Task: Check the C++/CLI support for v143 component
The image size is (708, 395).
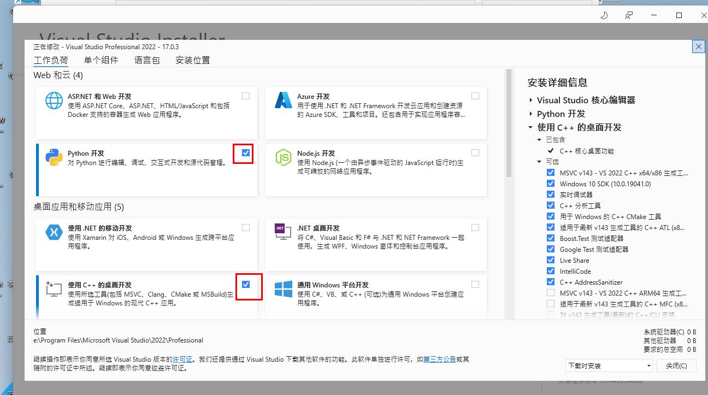Action: (x=551, y=315)
